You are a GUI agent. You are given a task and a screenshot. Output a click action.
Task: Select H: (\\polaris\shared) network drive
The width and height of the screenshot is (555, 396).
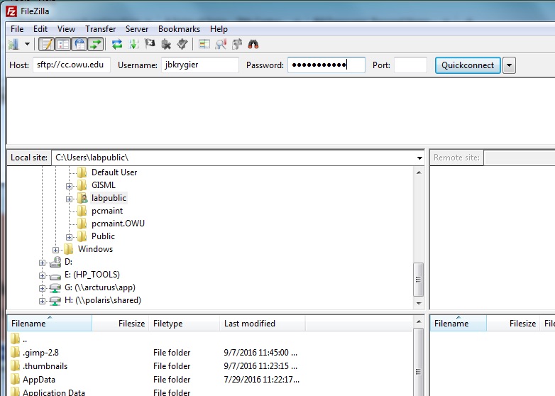(x=103, y=300)
